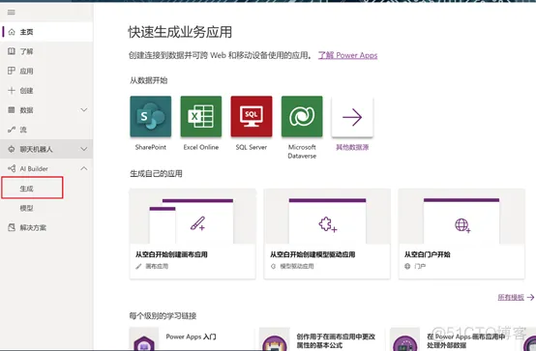Viewport: 536px width, 351px height.
Task: Start from SharePoint data tile
Action: [150, 117]
